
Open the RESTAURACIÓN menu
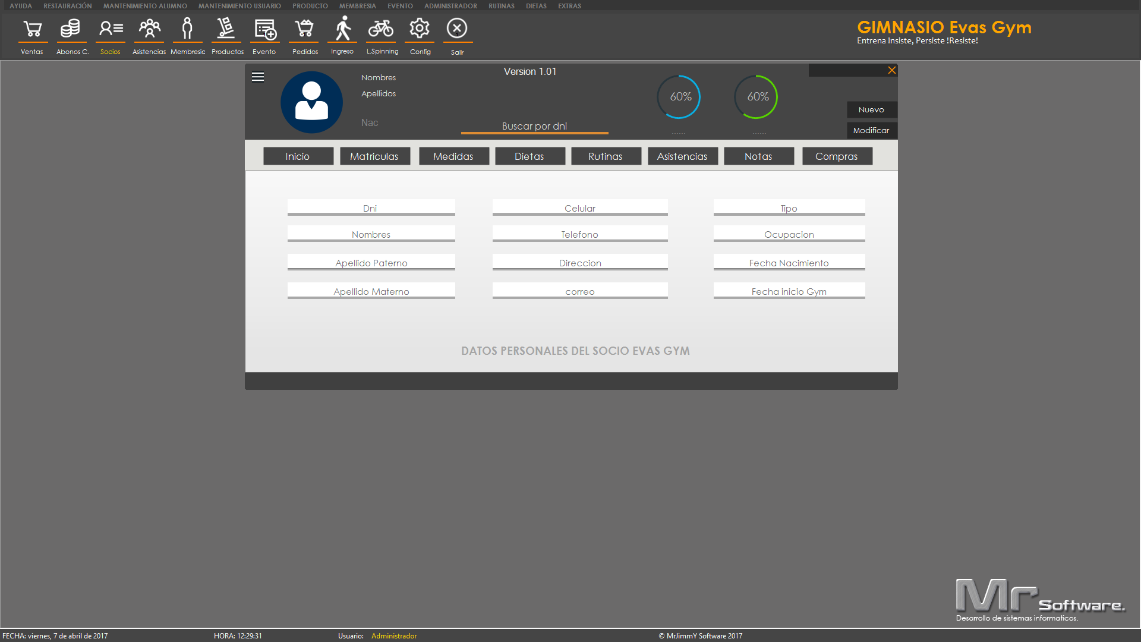coord(68,6)
